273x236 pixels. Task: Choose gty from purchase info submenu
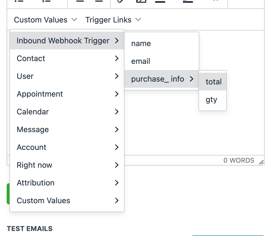[211, 99]
